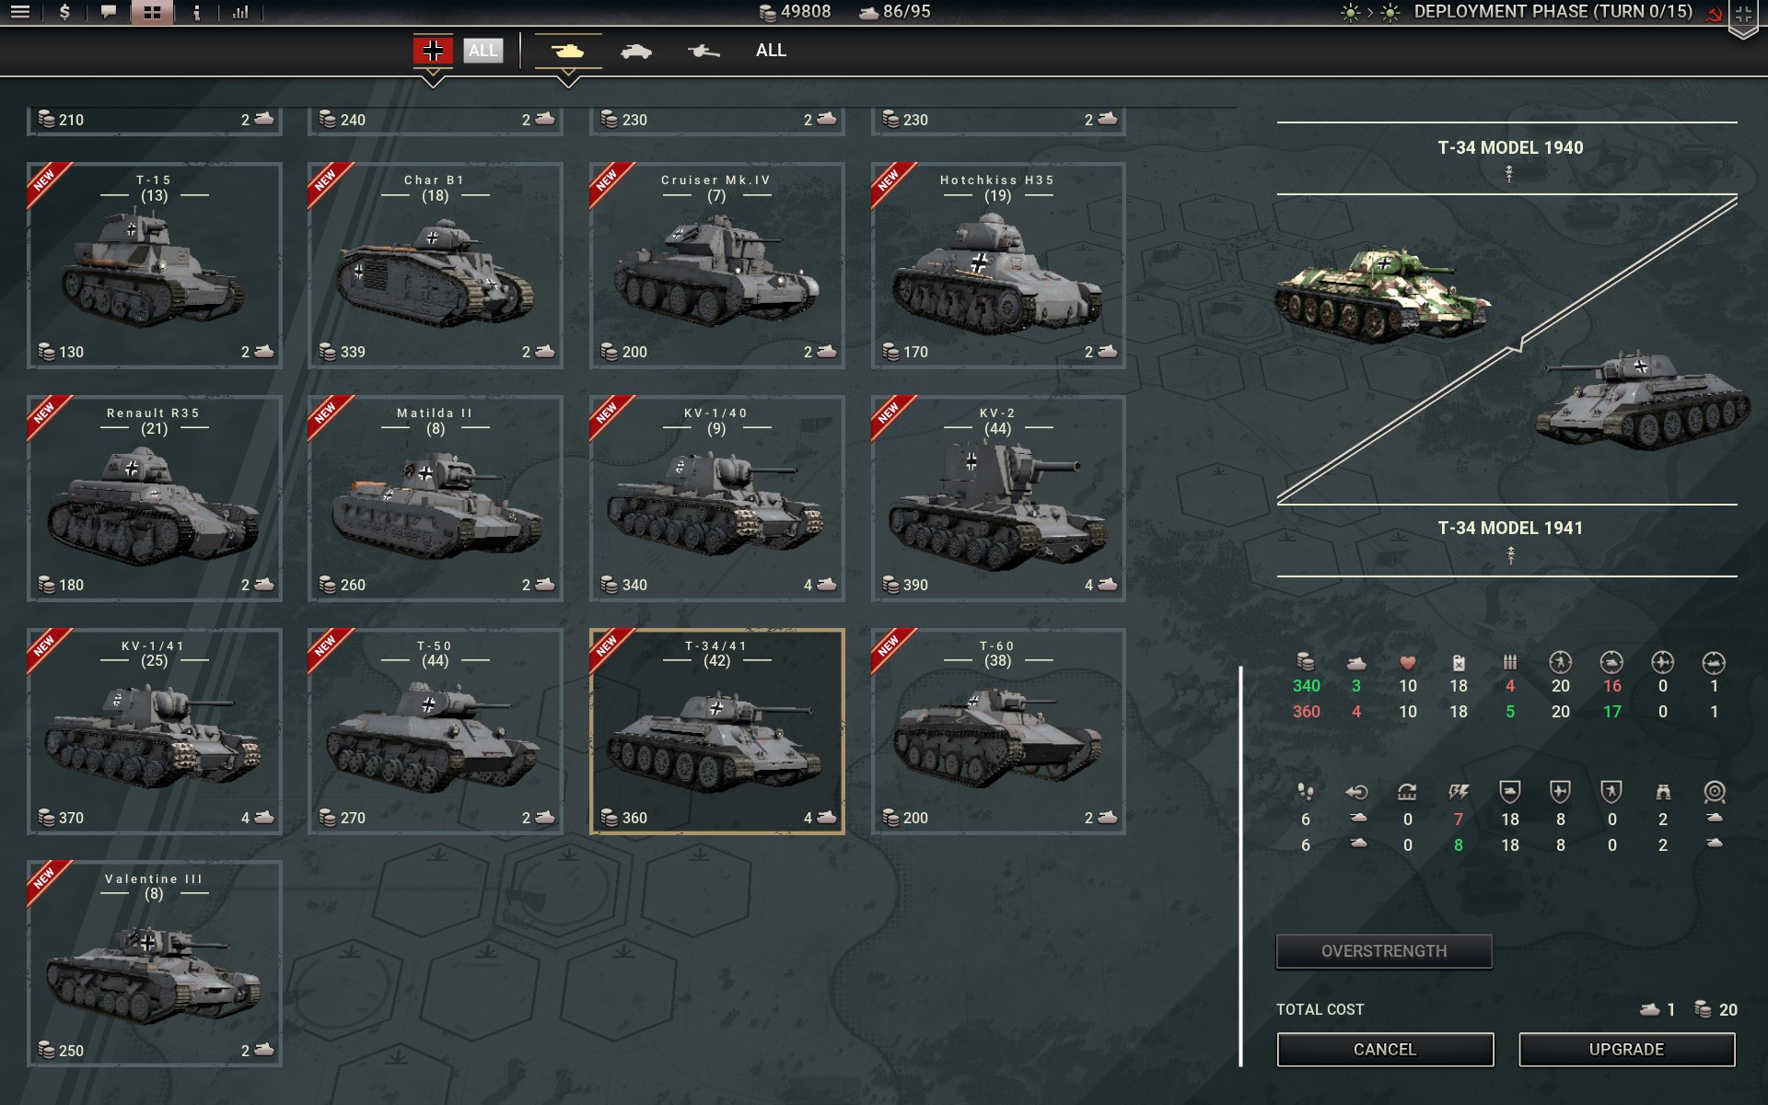Toggle the German cross nation filter
This screenshot has width=1768, height=1105.
[x=433, y=50]
